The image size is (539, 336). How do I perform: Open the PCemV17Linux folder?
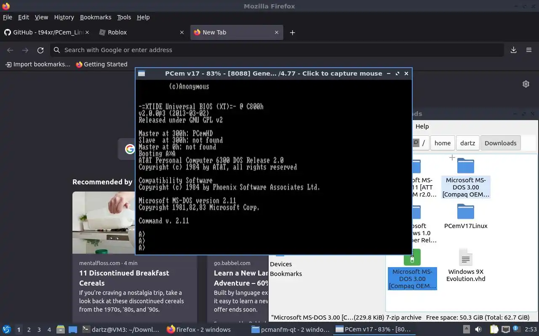tap(466, 216)
